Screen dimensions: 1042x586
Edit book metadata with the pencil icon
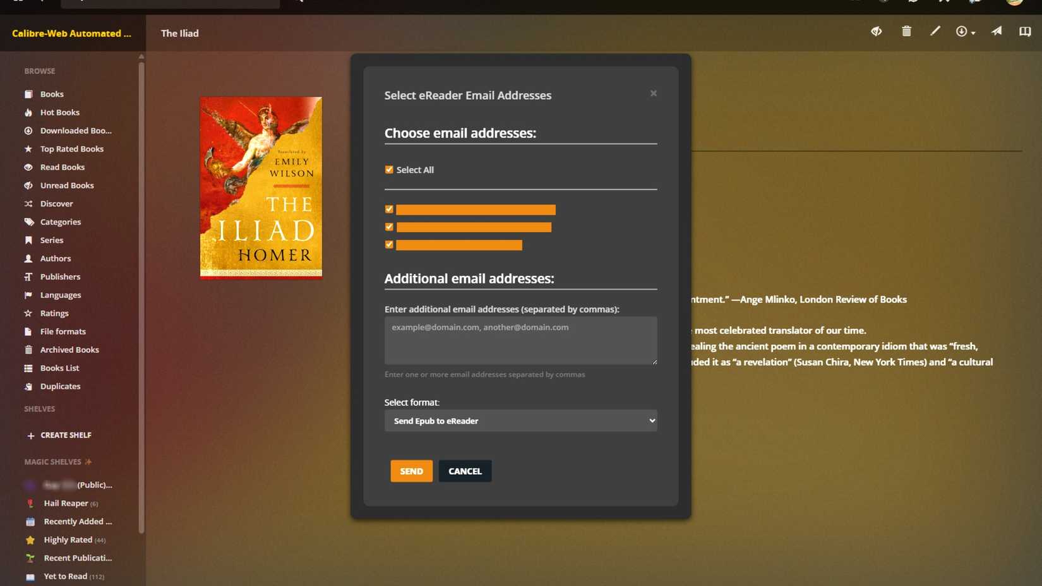click(936, 31)
